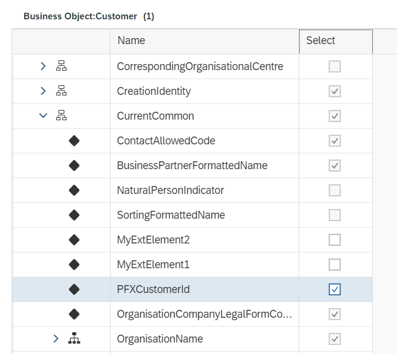
Task: Click the diamond icon beside BusinessPartnerFormattedName
Action: [x=74, y=166]
